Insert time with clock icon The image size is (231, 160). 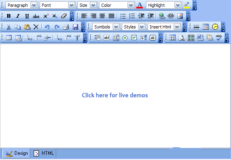(215, 27)
